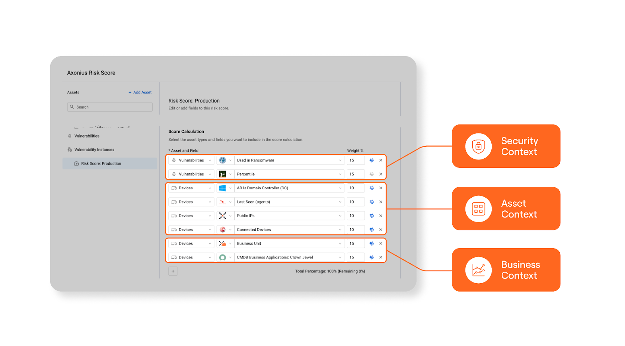This screenshot has height=346, width=625.
Task: Open CMDB Business Applications: Crown Jewel dropdown
Action: point(289,257)
